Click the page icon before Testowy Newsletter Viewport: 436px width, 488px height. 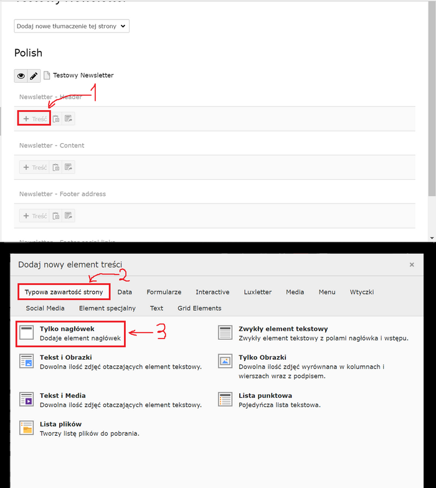click(46, 76)
